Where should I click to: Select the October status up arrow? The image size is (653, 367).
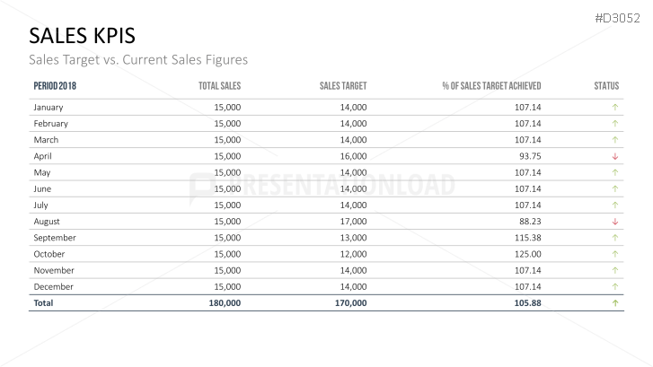[x=615, y=254]
